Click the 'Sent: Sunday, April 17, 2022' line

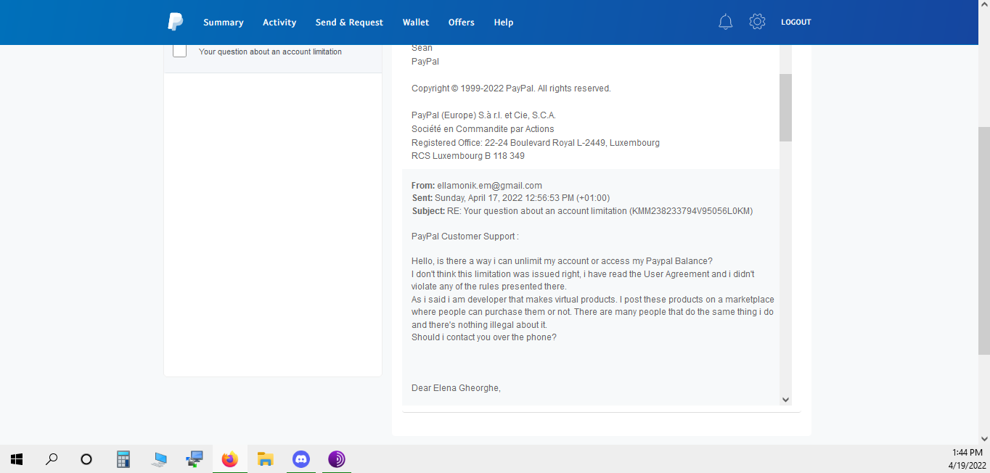[x=510, y=198]
